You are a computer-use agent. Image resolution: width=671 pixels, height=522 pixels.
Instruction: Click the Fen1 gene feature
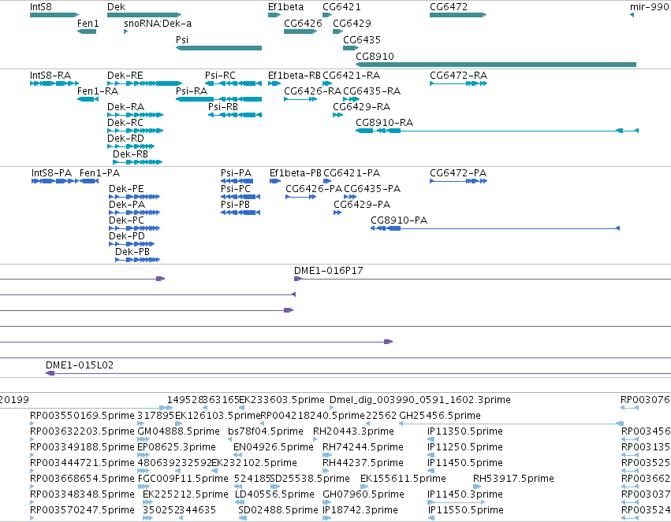tap(87, 31)
